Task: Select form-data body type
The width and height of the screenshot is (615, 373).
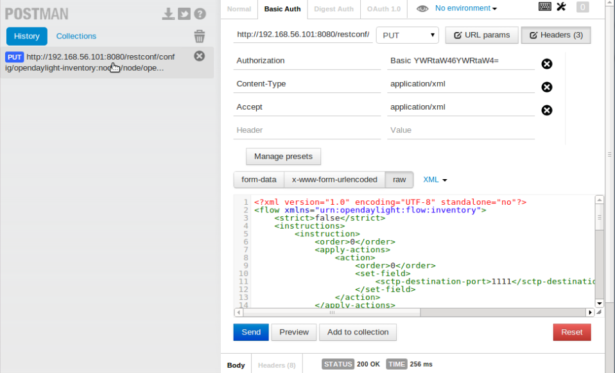Action: pyautogui.click(x=259, y=180)
